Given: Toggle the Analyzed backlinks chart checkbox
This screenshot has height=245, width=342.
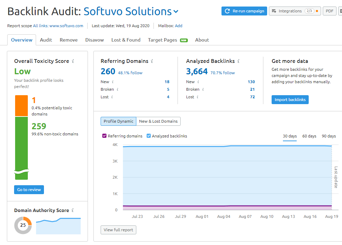Looking at the screenshot, I should [x=149, y=136].
